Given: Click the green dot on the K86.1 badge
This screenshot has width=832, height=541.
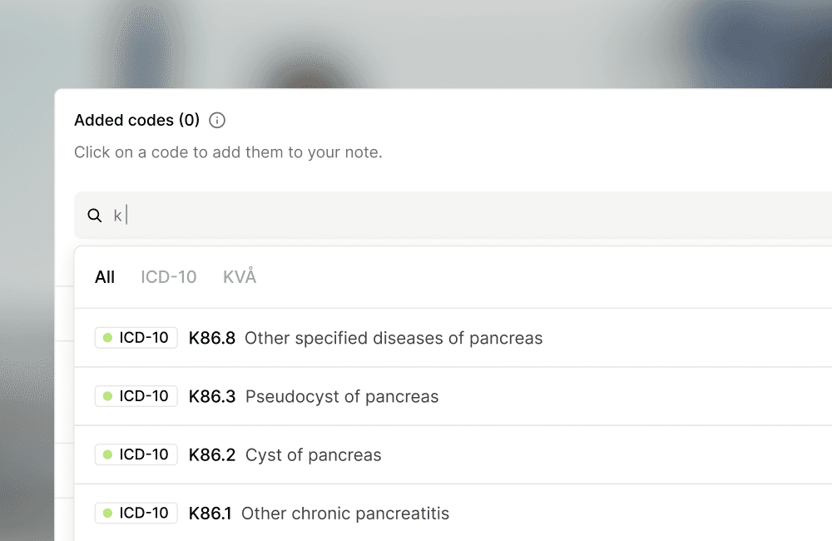Looking at the screenshot, I should (x=107, y=513).
